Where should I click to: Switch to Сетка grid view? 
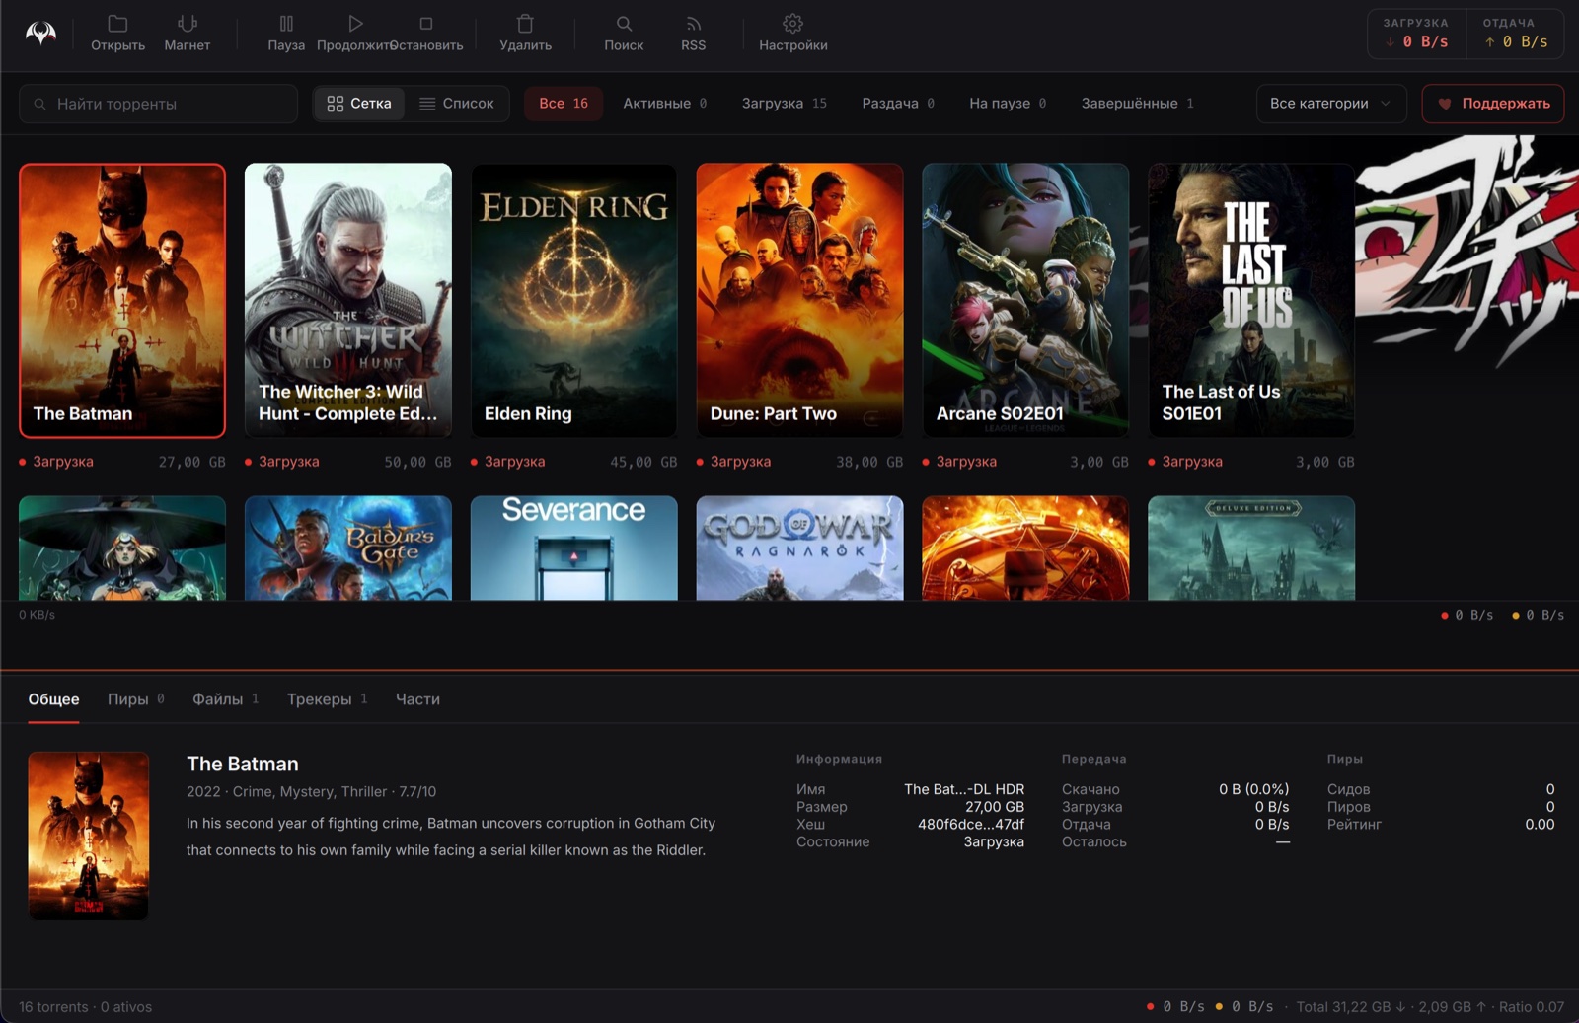pos(359,104)
